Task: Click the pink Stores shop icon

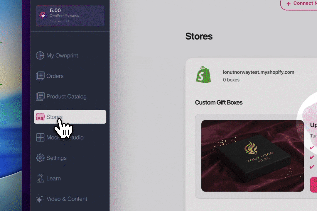Action: (40, 117)
